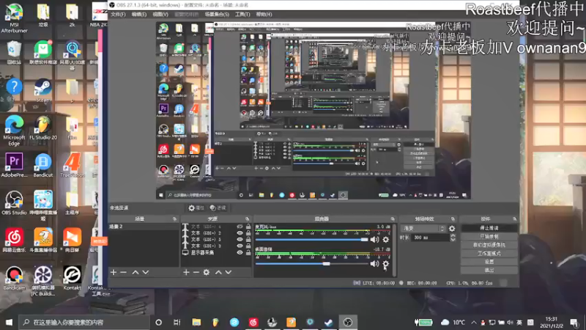Click the Start Recording button
The height and width of the screenshot is (330, 586).
(489, 236)
